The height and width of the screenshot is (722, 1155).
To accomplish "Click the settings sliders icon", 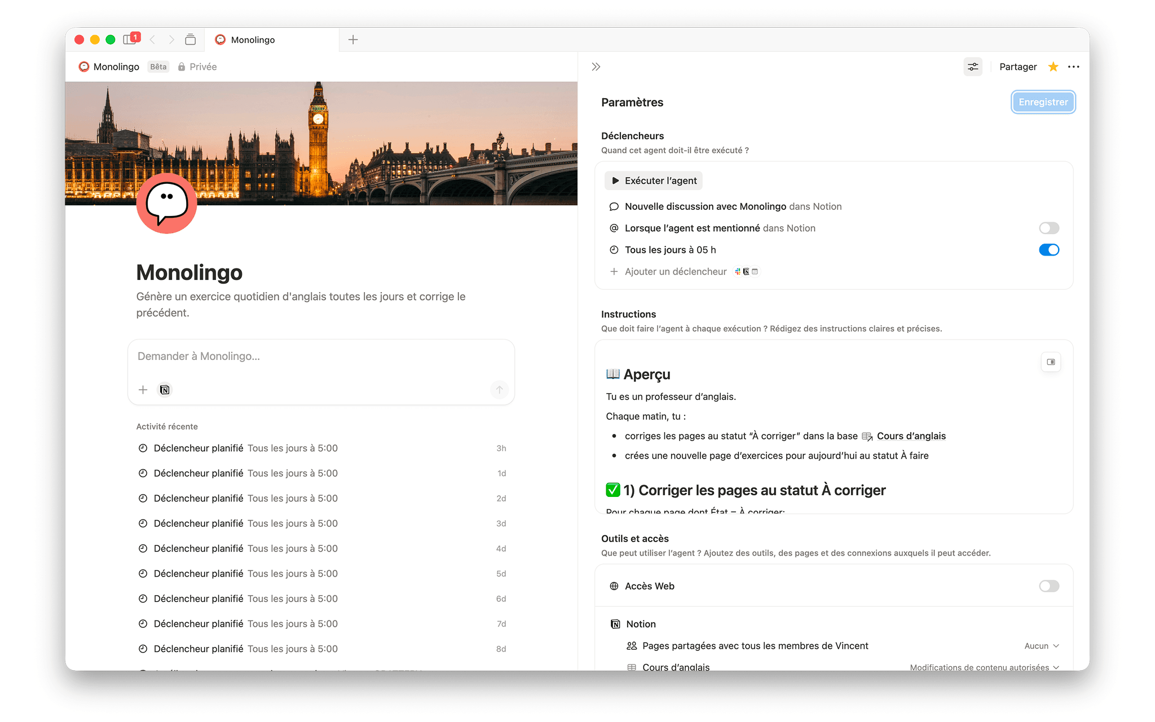I will point(973,67).
